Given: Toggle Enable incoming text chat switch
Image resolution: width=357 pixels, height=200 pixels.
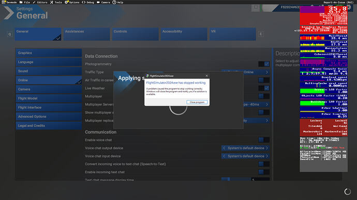Looking at the screenshot, I should pyautogui.click(x=264, y=172).
